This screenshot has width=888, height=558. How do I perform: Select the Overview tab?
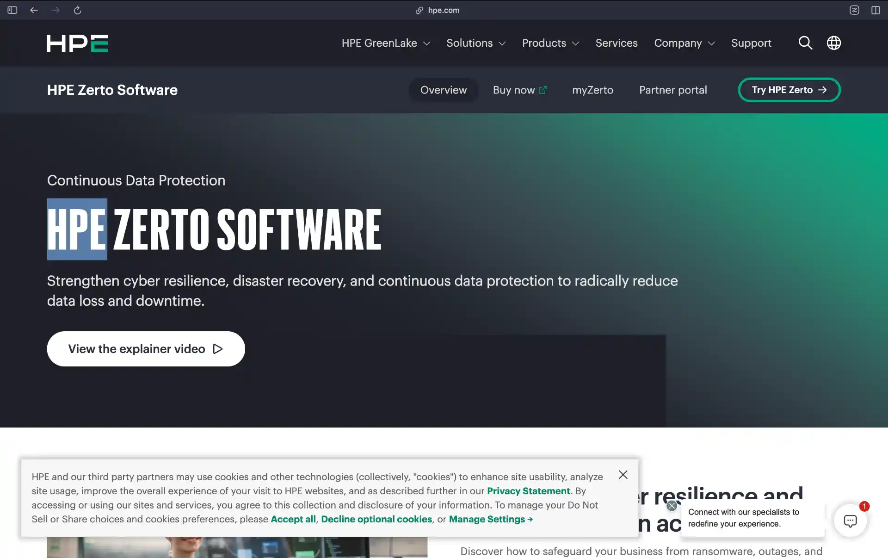click(x=443, y=90)
